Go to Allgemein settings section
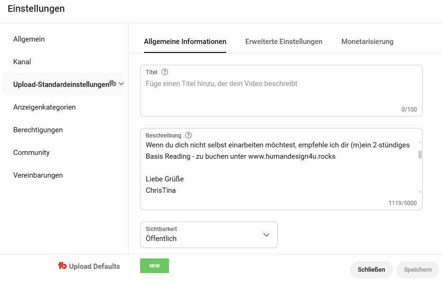This screenshot has width=443, height=283. pyautogui.click(x=29, y=39)
